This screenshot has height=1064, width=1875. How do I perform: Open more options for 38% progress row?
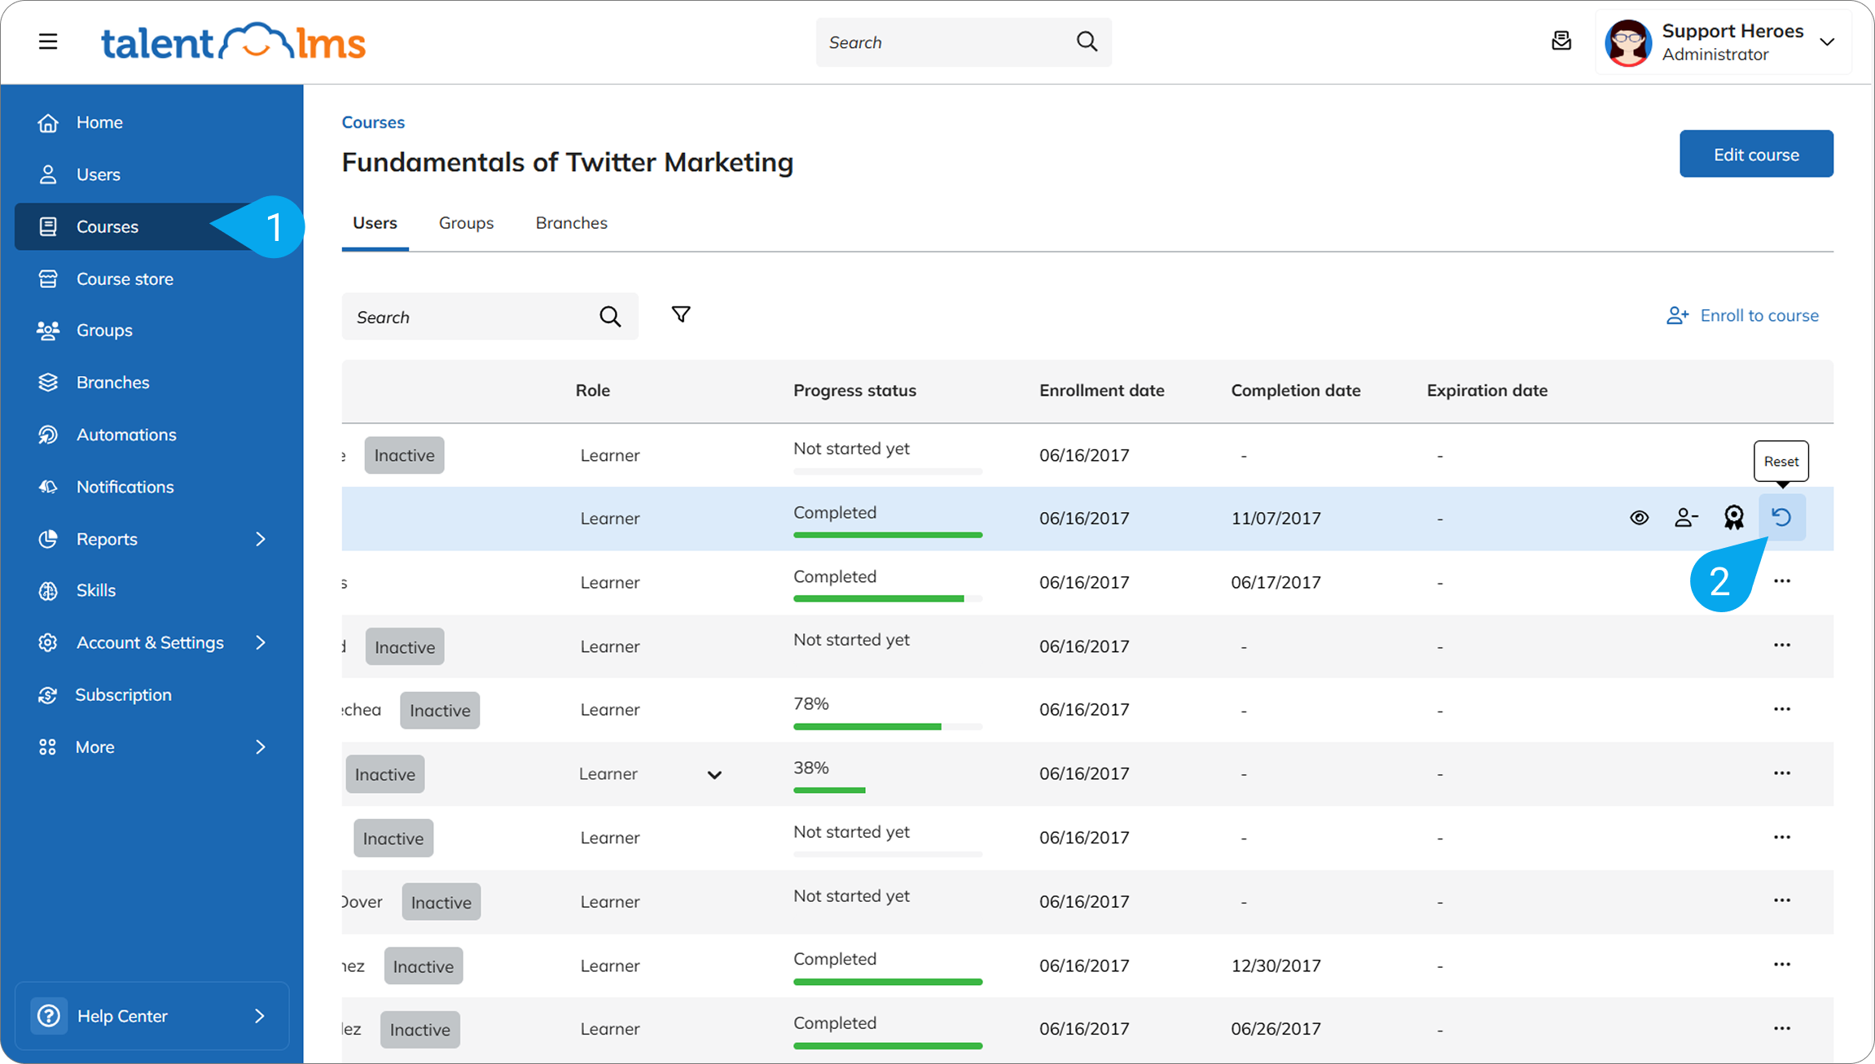1782,773
